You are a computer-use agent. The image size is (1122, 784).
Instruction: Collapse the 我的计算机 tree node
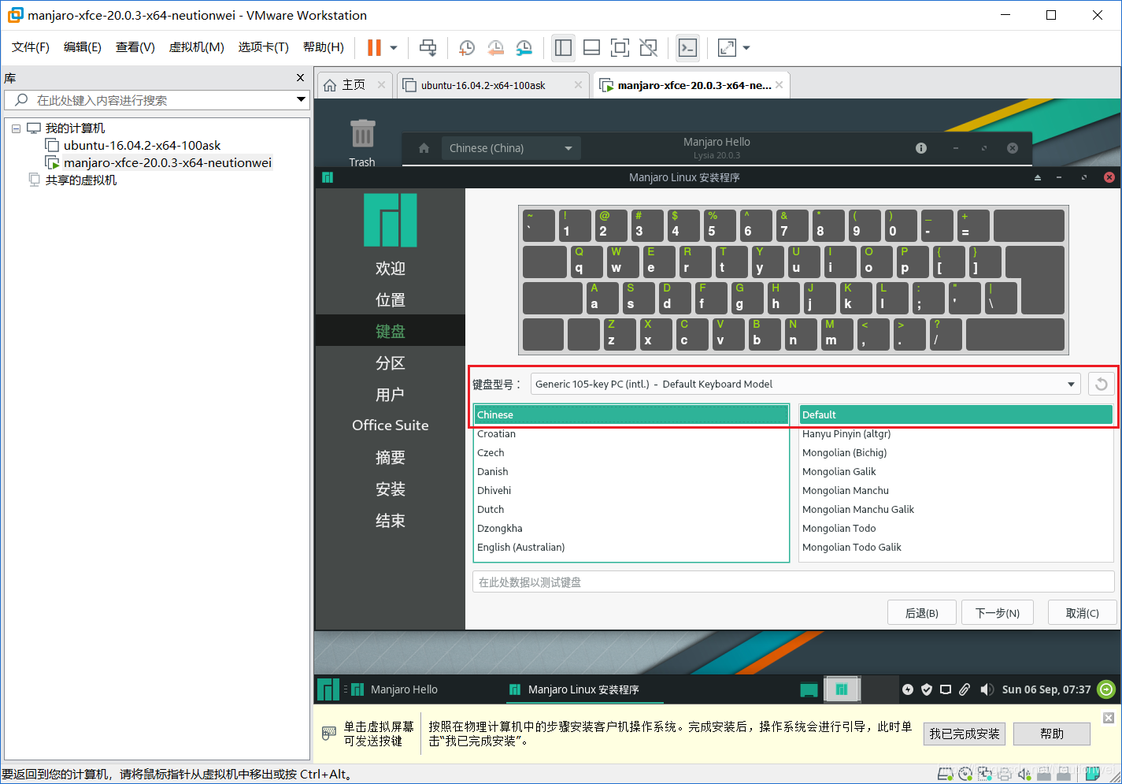pos(16,128)
